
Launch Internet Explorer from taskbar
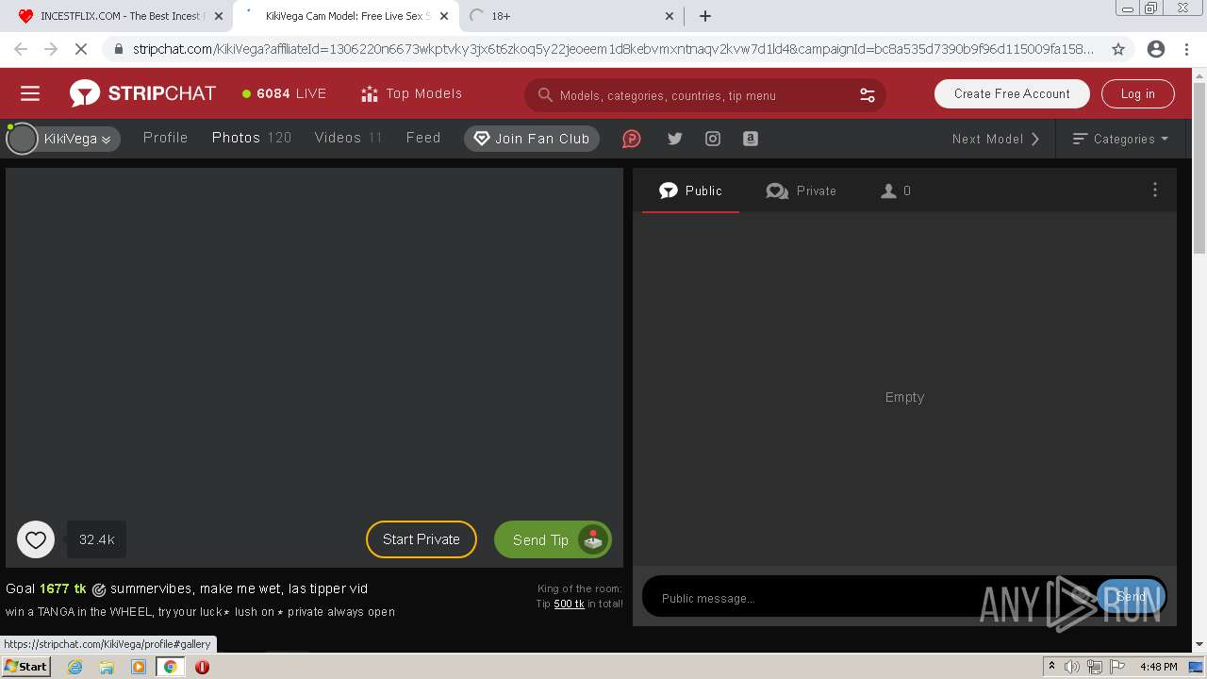click(x=74, y=667)
